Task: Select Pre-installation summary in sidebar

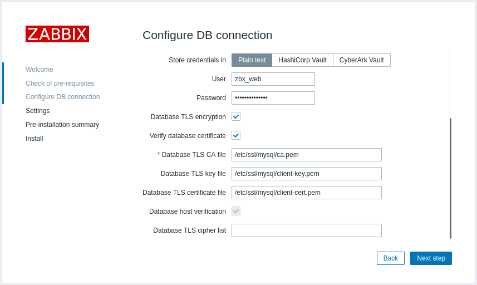Action: point(62,125)
